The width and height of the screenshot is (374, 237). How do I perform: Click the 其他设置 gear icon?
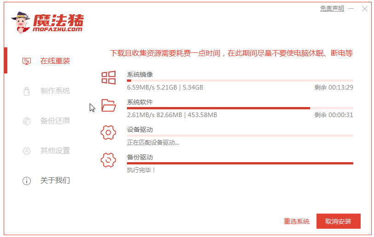click(27, 151)
